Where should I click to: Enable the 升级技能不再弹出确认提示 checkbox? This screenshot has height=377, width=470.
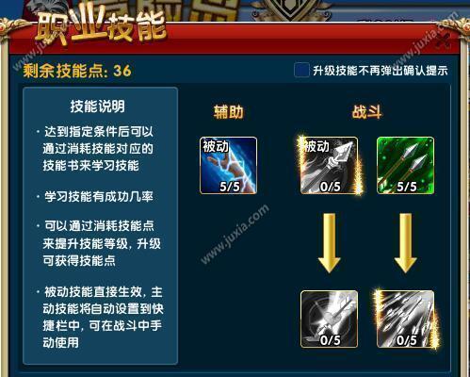pos(301,70)
